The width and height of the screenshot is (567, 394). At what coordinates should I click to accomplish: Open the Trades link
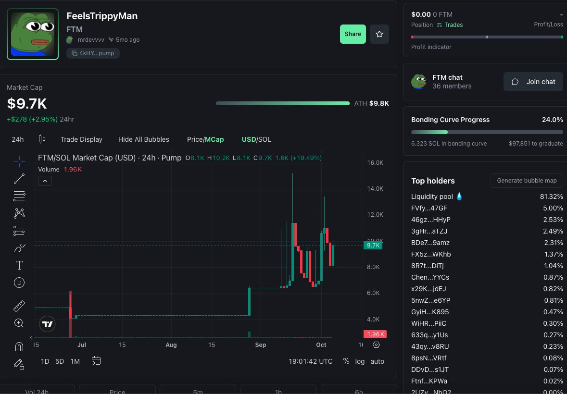[x=450, y=25]
